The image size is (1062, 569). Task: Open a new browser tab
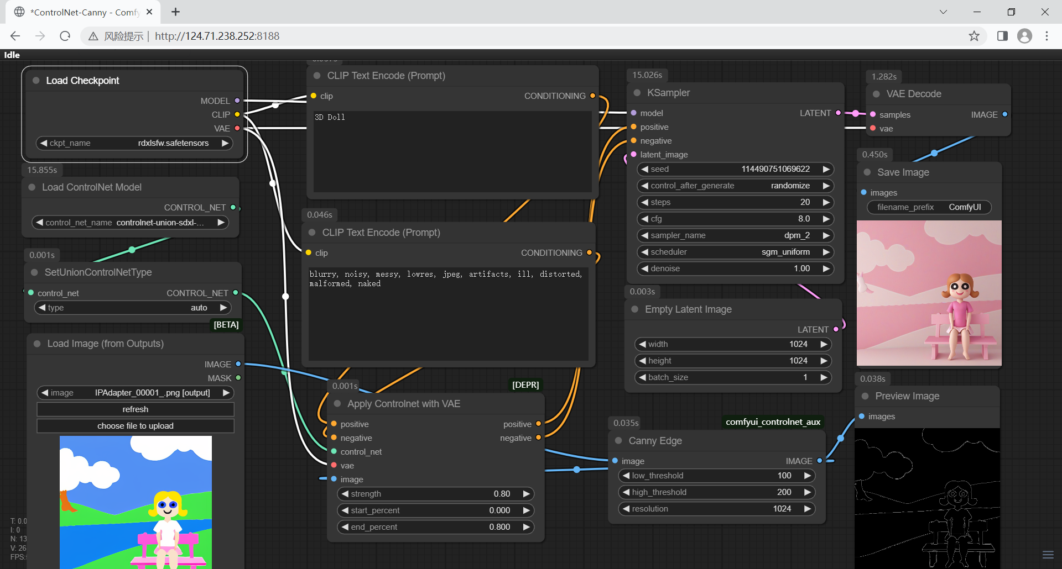click(x=175, y=12)
